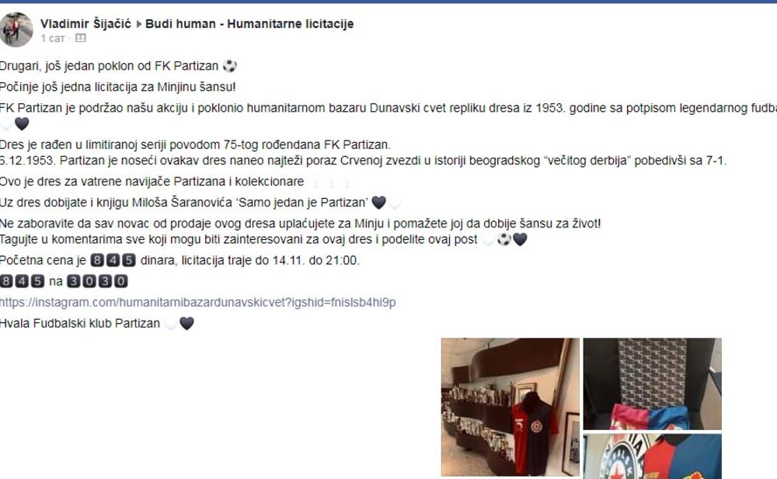Open the Instagram humanitarnibazardunavskicvet link
Viewport: 777px width, 479px height.
(x=197, y=302)
